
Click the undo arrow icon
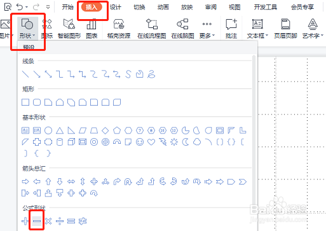(20, 7)
